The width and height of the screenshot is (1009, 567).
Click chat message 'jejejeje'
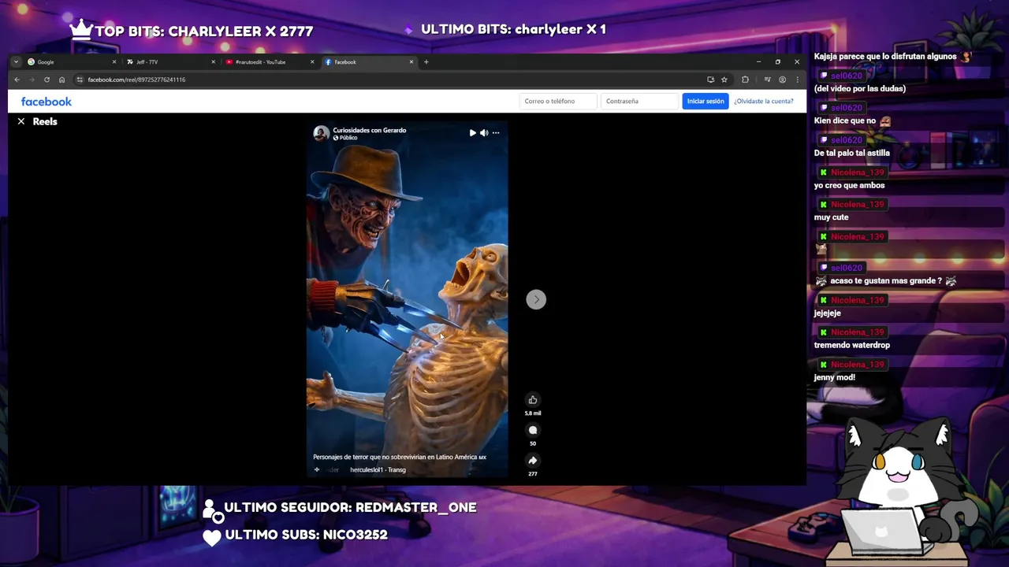pyautogui.click(x=827, y=313)
